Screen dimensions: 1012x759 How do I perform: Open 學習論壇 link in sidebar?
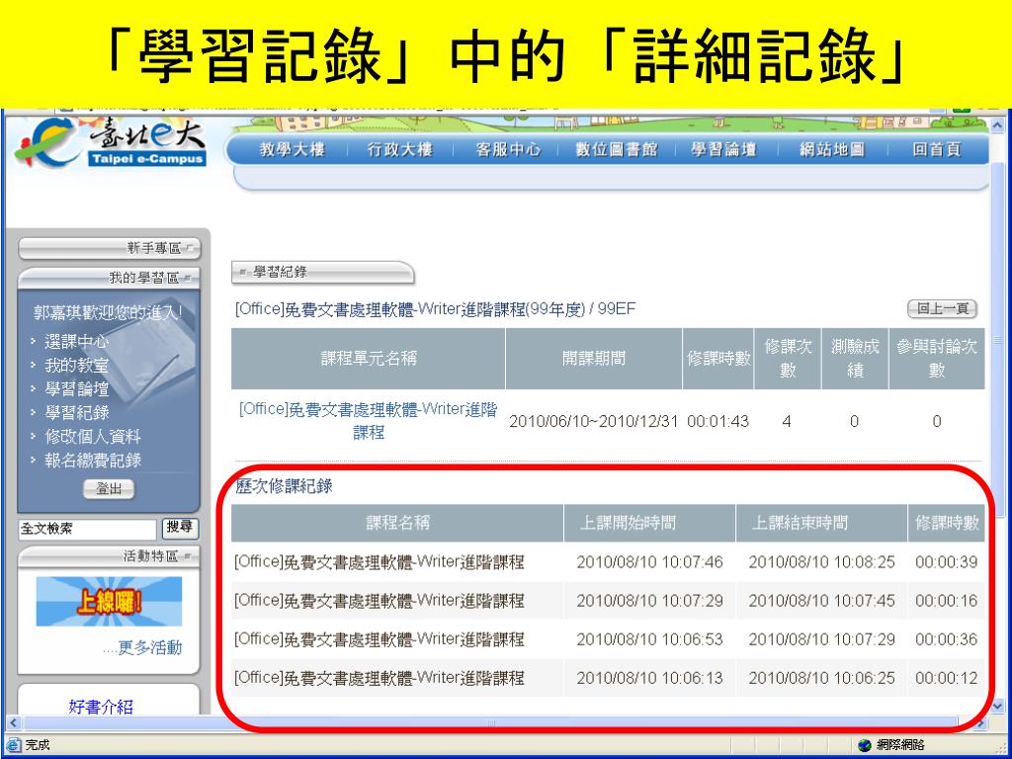click(x=76, y=389)
